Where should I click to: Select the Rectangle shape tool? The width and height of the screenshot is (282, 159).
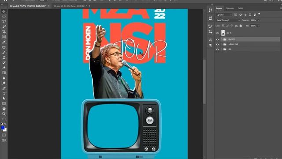[4, 104]
